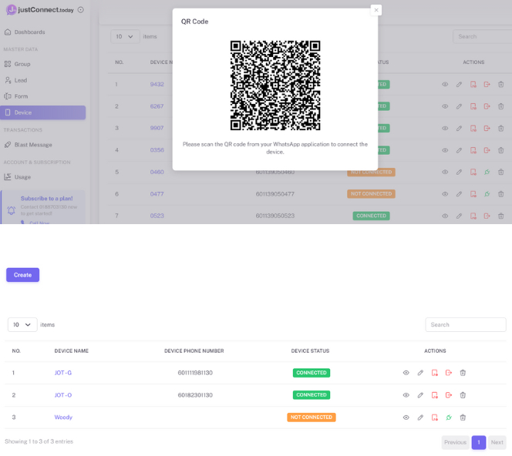Click the Create button
The image size is (512, 456).
pyautogui.click(x=23, y=275)
